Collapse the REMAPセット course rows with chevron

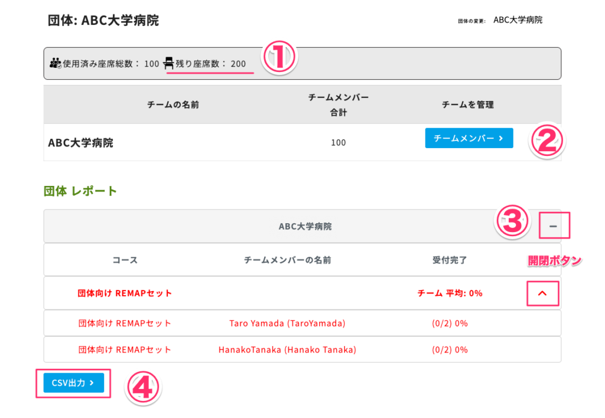[543, 293]
